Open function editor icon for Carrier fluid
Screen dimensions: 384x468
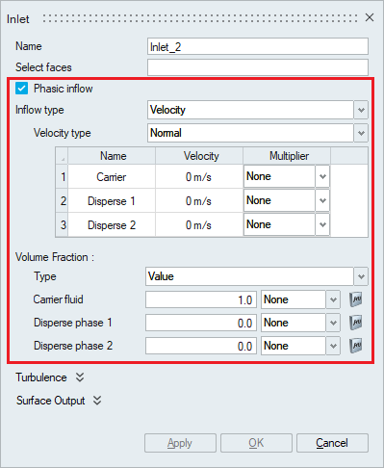pyautogui.click(x=356, y=299)
